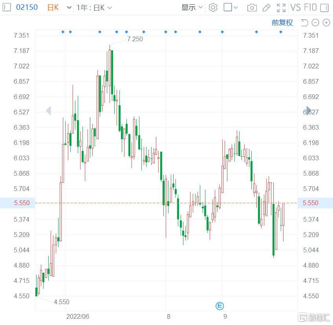Open the 显示 display dropdown
Image resolution: width=333 pixels, height=325 pixels.
point(192,7)
